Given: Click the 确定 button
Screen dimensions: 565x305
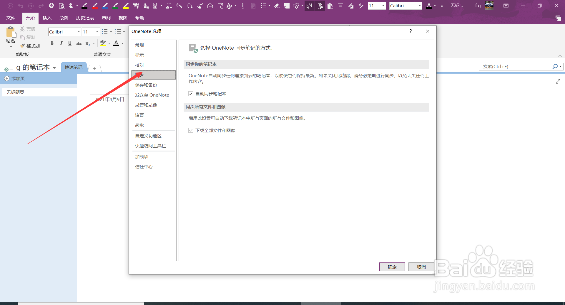Looking at the screenshot, I should pos(392,267).
